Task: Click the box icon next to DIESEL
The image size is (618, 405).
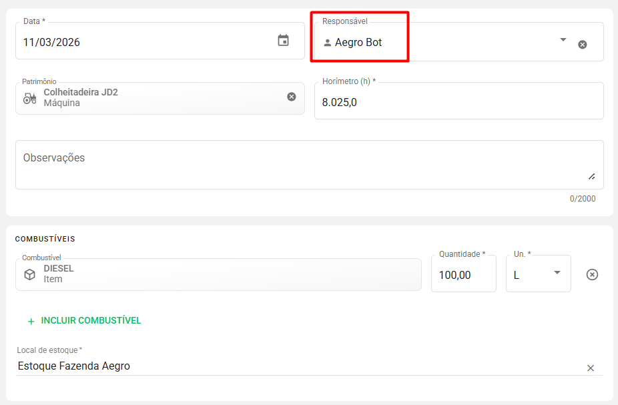Action: pyautogui.click(x=30, y=274)
